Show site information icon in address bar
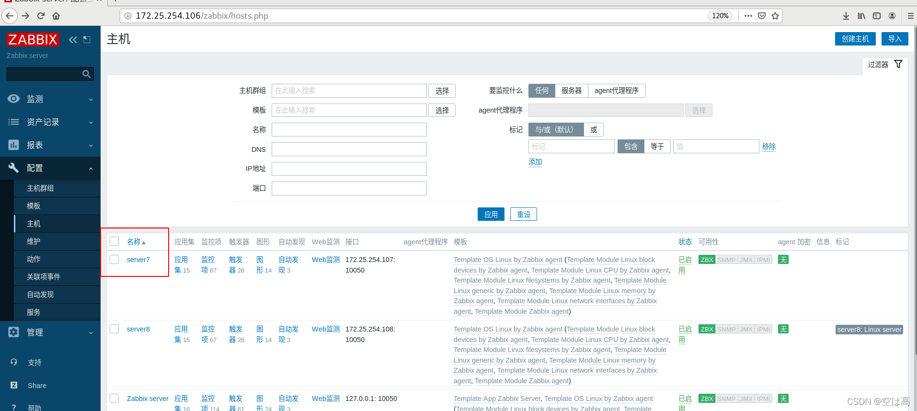Viewport: 917px width, 411px height. coord(128,16)
